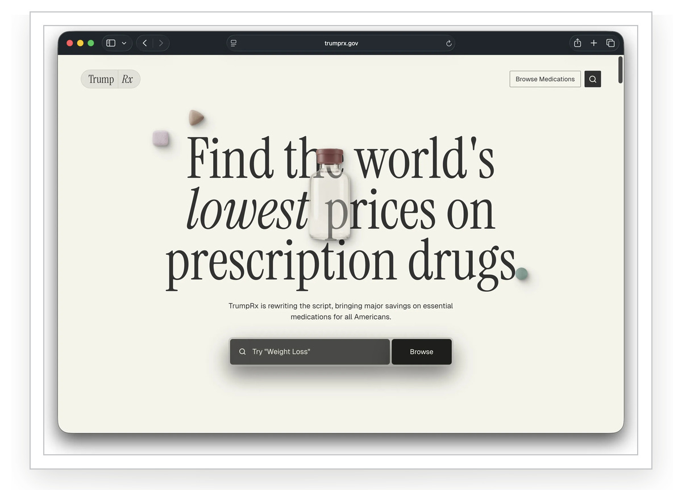Click the dark Browse button

coord(422,352)
